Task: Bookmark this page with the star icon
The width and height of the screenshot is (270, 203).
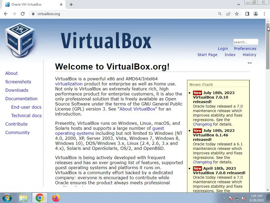Action: click(x=237, y=14)
